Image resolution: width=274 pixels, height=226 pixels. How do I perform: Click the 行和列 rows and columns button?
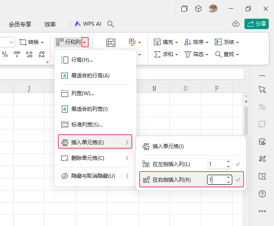tap(68, 42)
